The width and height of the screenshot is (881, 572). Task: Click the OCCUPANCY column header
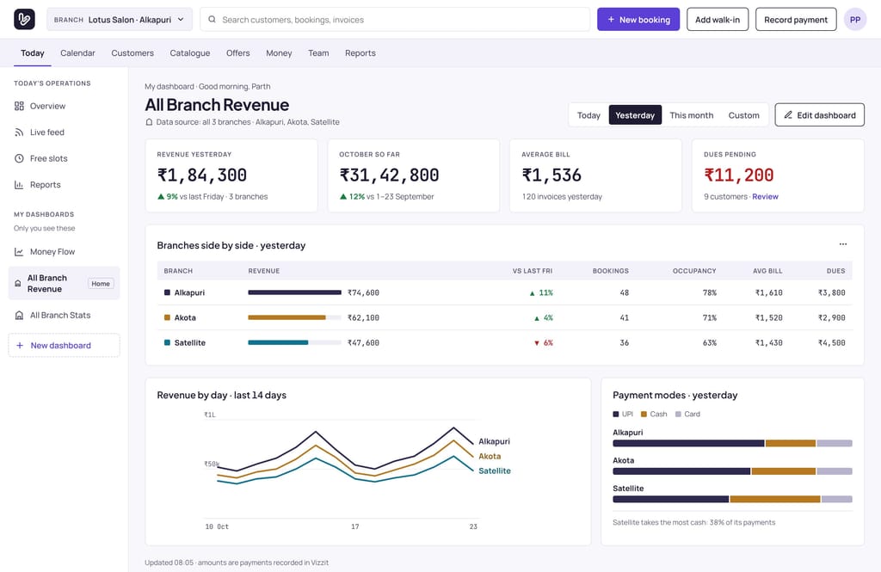[694, 271]
